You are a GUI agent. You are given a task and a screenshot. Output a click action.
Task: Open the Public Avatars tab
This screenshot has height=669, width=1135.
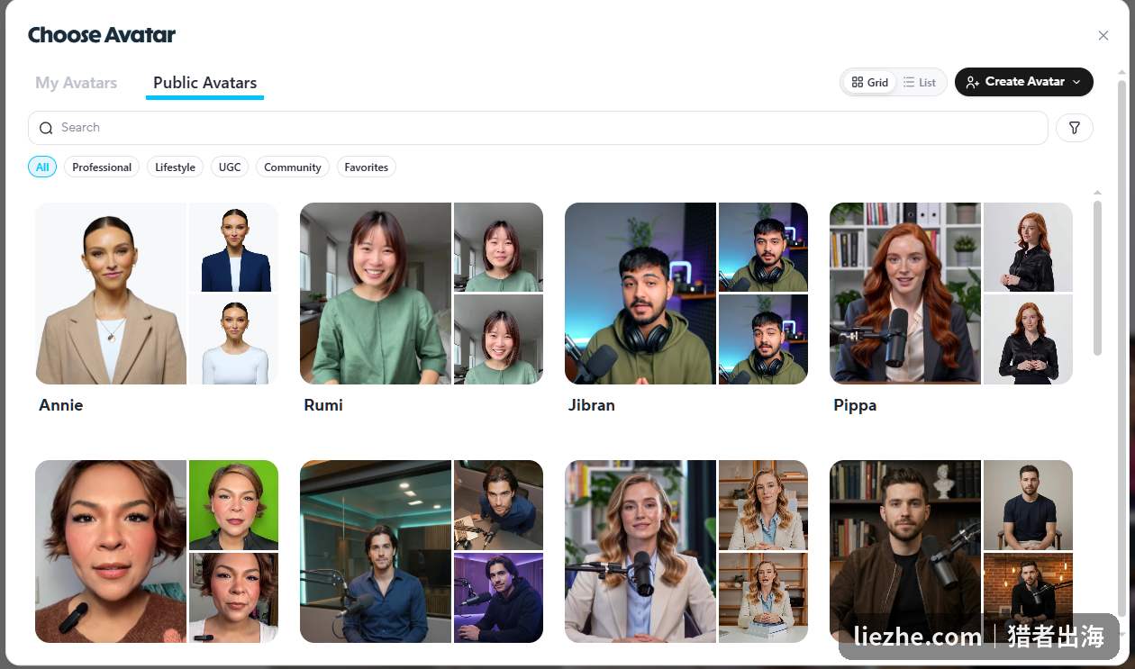[204, 82]
